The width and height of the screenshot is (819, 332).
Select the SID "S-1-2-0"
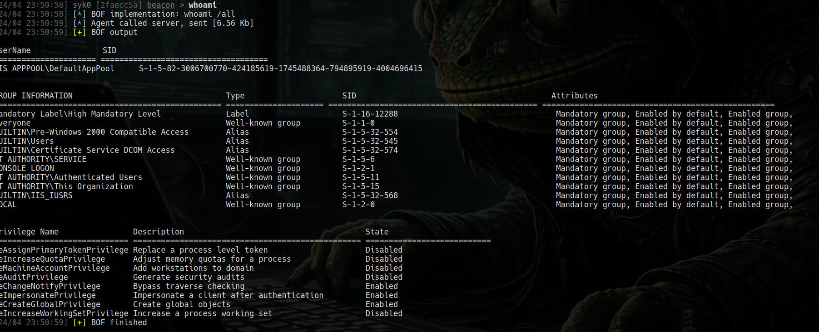[x=359, y=205]
